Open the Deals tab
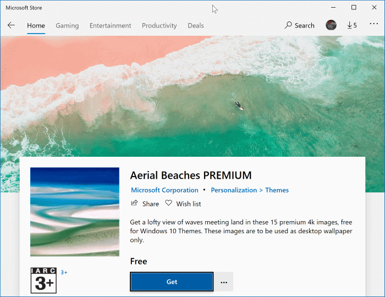This screenshot has height=297, width=385. (x=196, y=25)
